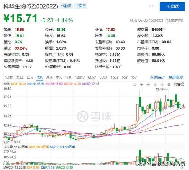The image size is (189, 170).
Task: Click the 成交量 55.42万手 volume label
Action: tap(16, 147)
